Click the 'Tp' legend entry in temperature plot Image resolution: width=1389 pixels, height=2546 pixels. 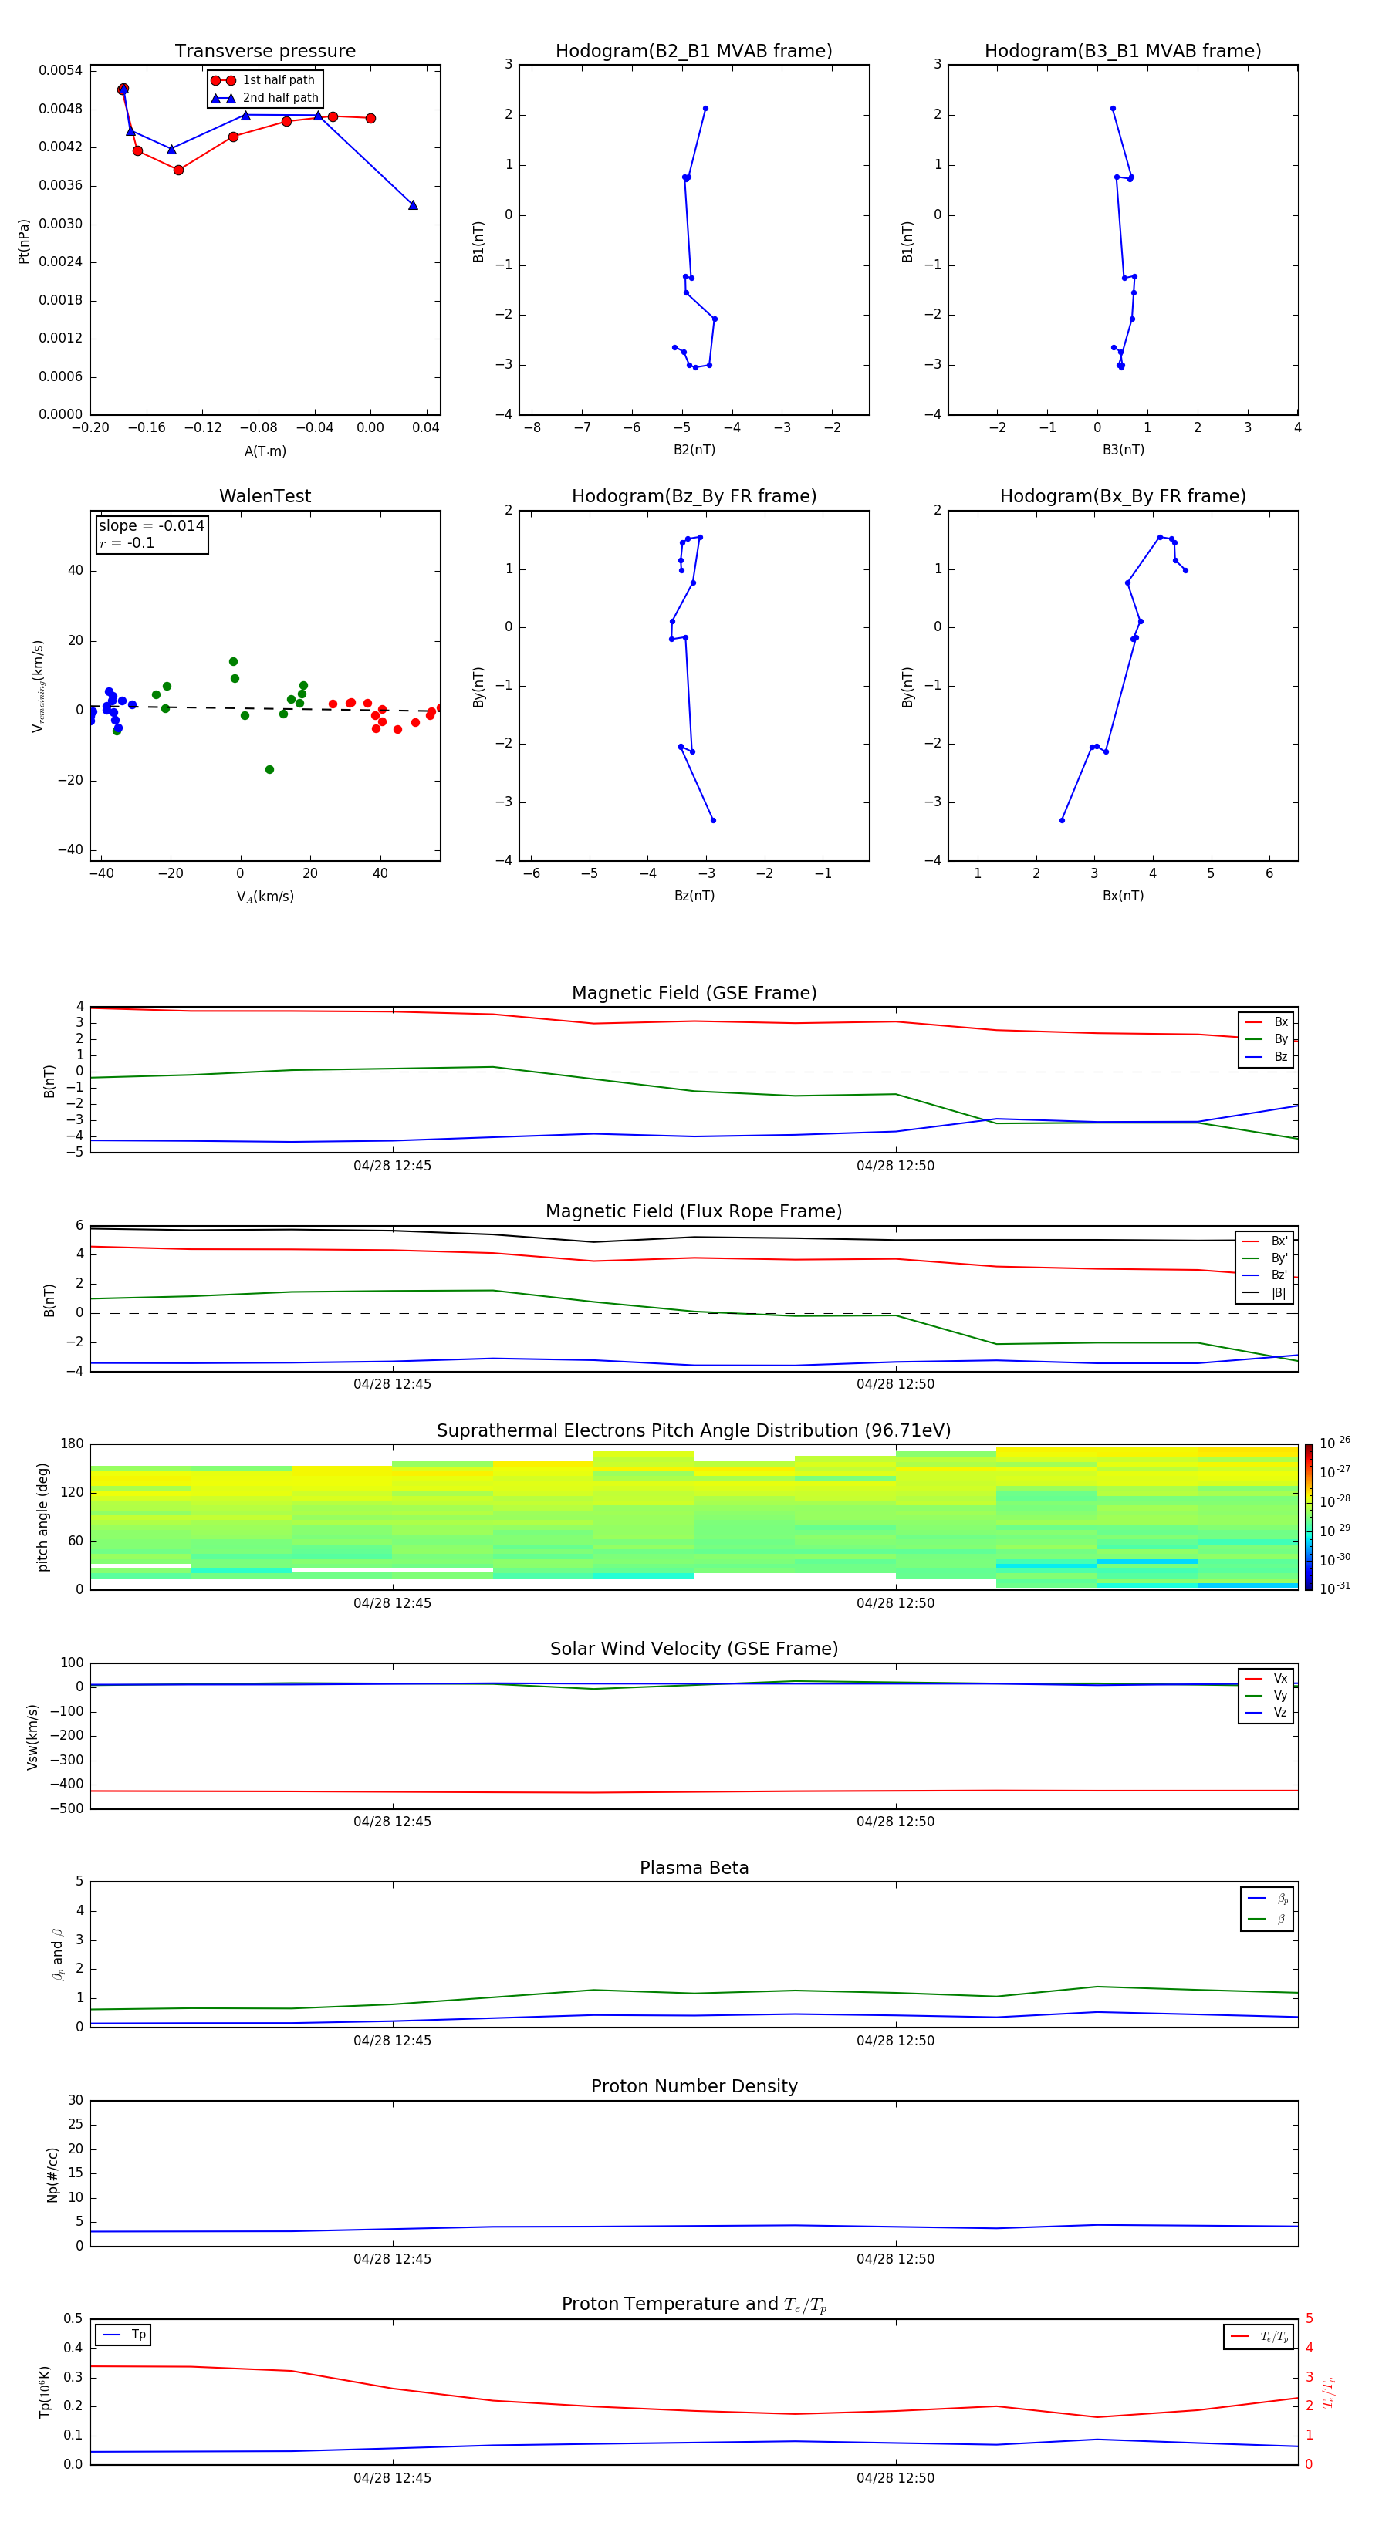click(123, 2335)
